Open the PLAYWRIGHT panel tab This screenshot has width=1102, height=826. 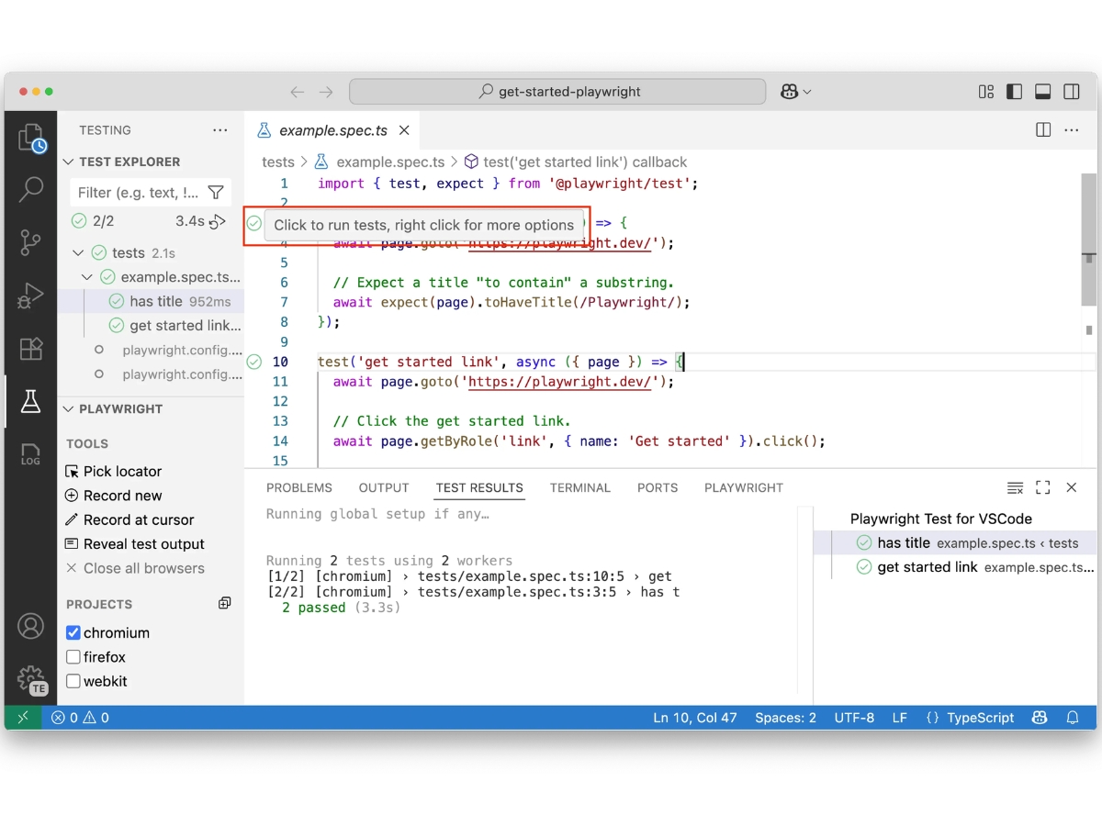(x=744, y=488)
